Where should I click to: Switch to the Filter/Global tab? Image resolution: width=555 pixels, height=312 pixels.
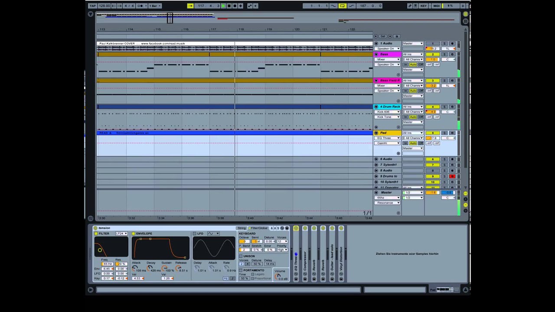tap(258, 228)
